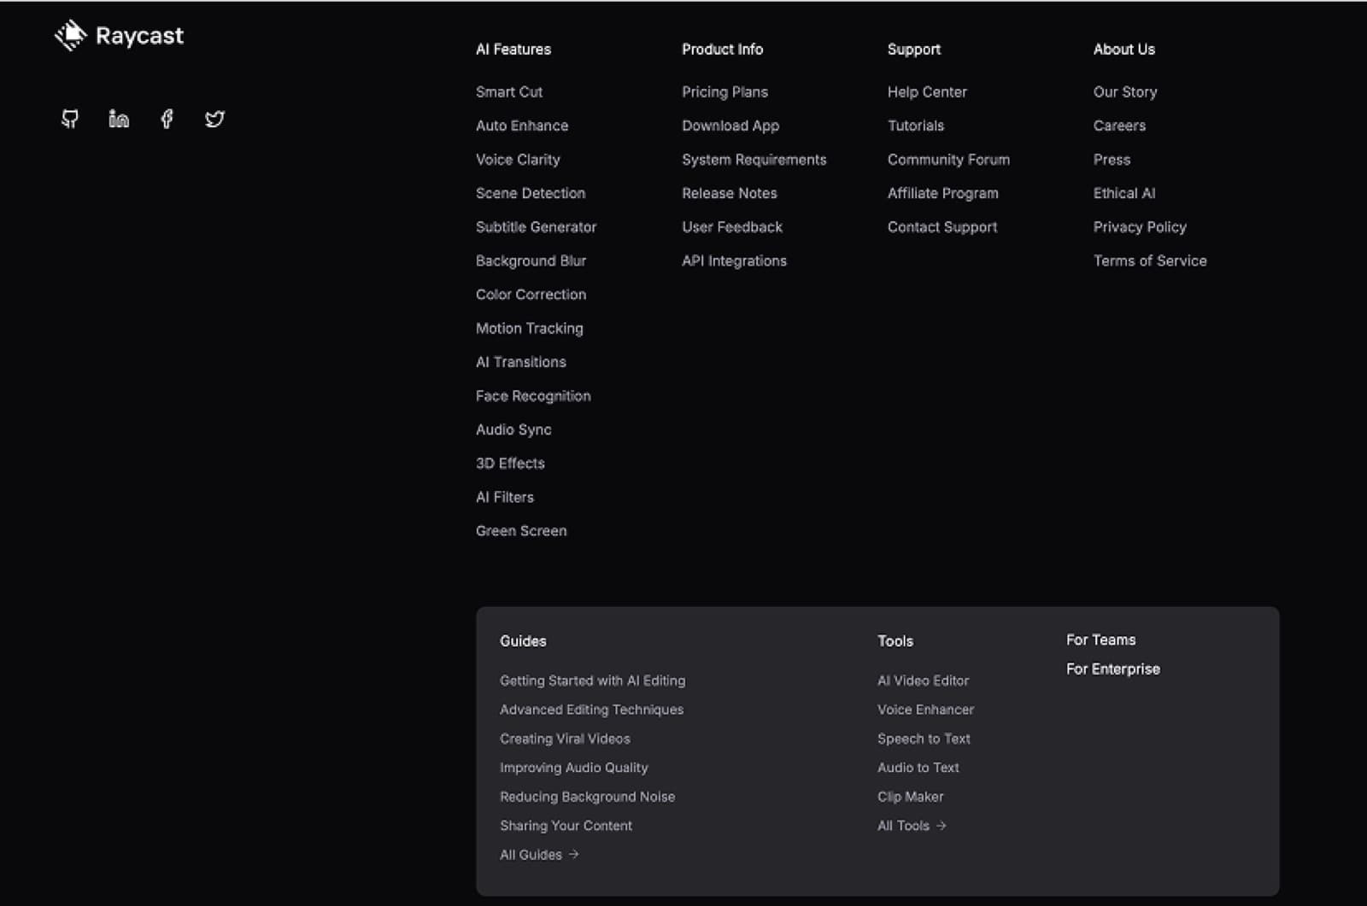Screen dimensions: 1367x906
Task: Open Reducing Background Noise guide
Action: [x=587, y=797]
